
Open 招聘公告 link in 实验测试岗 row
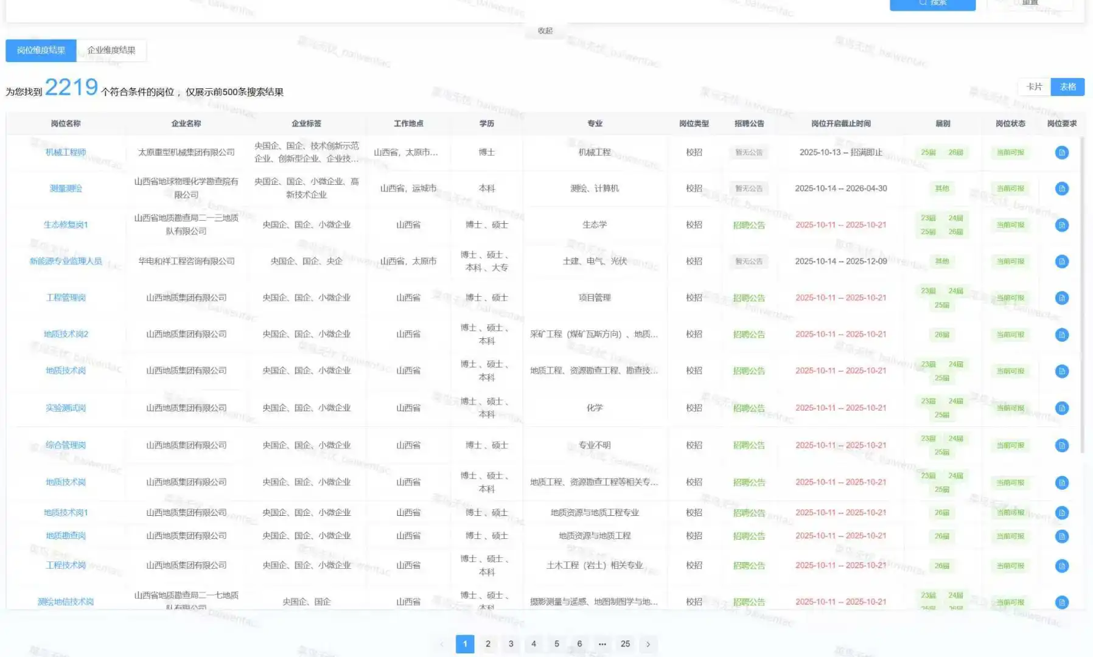[749, 408]
